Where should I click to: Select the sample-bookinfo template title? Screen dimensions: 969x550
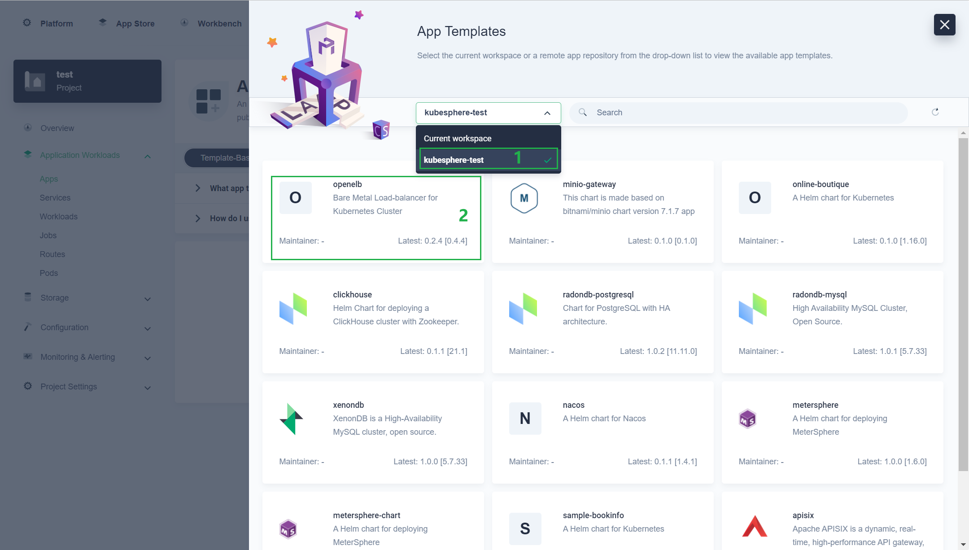point(593,515)
